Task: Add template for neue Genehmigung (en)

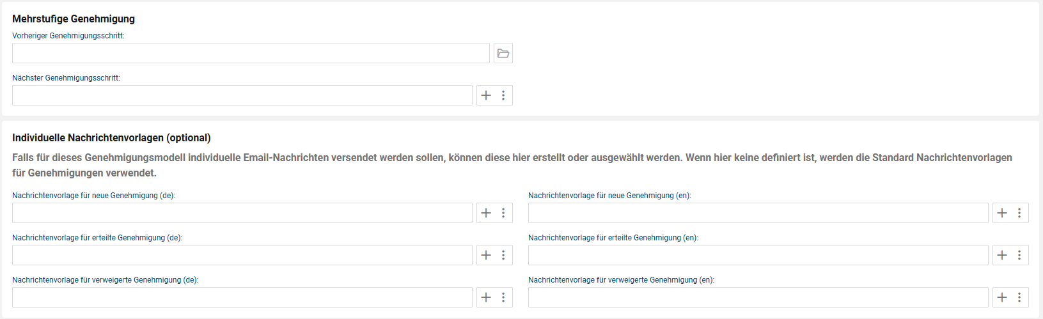Action: (1002, 213)
